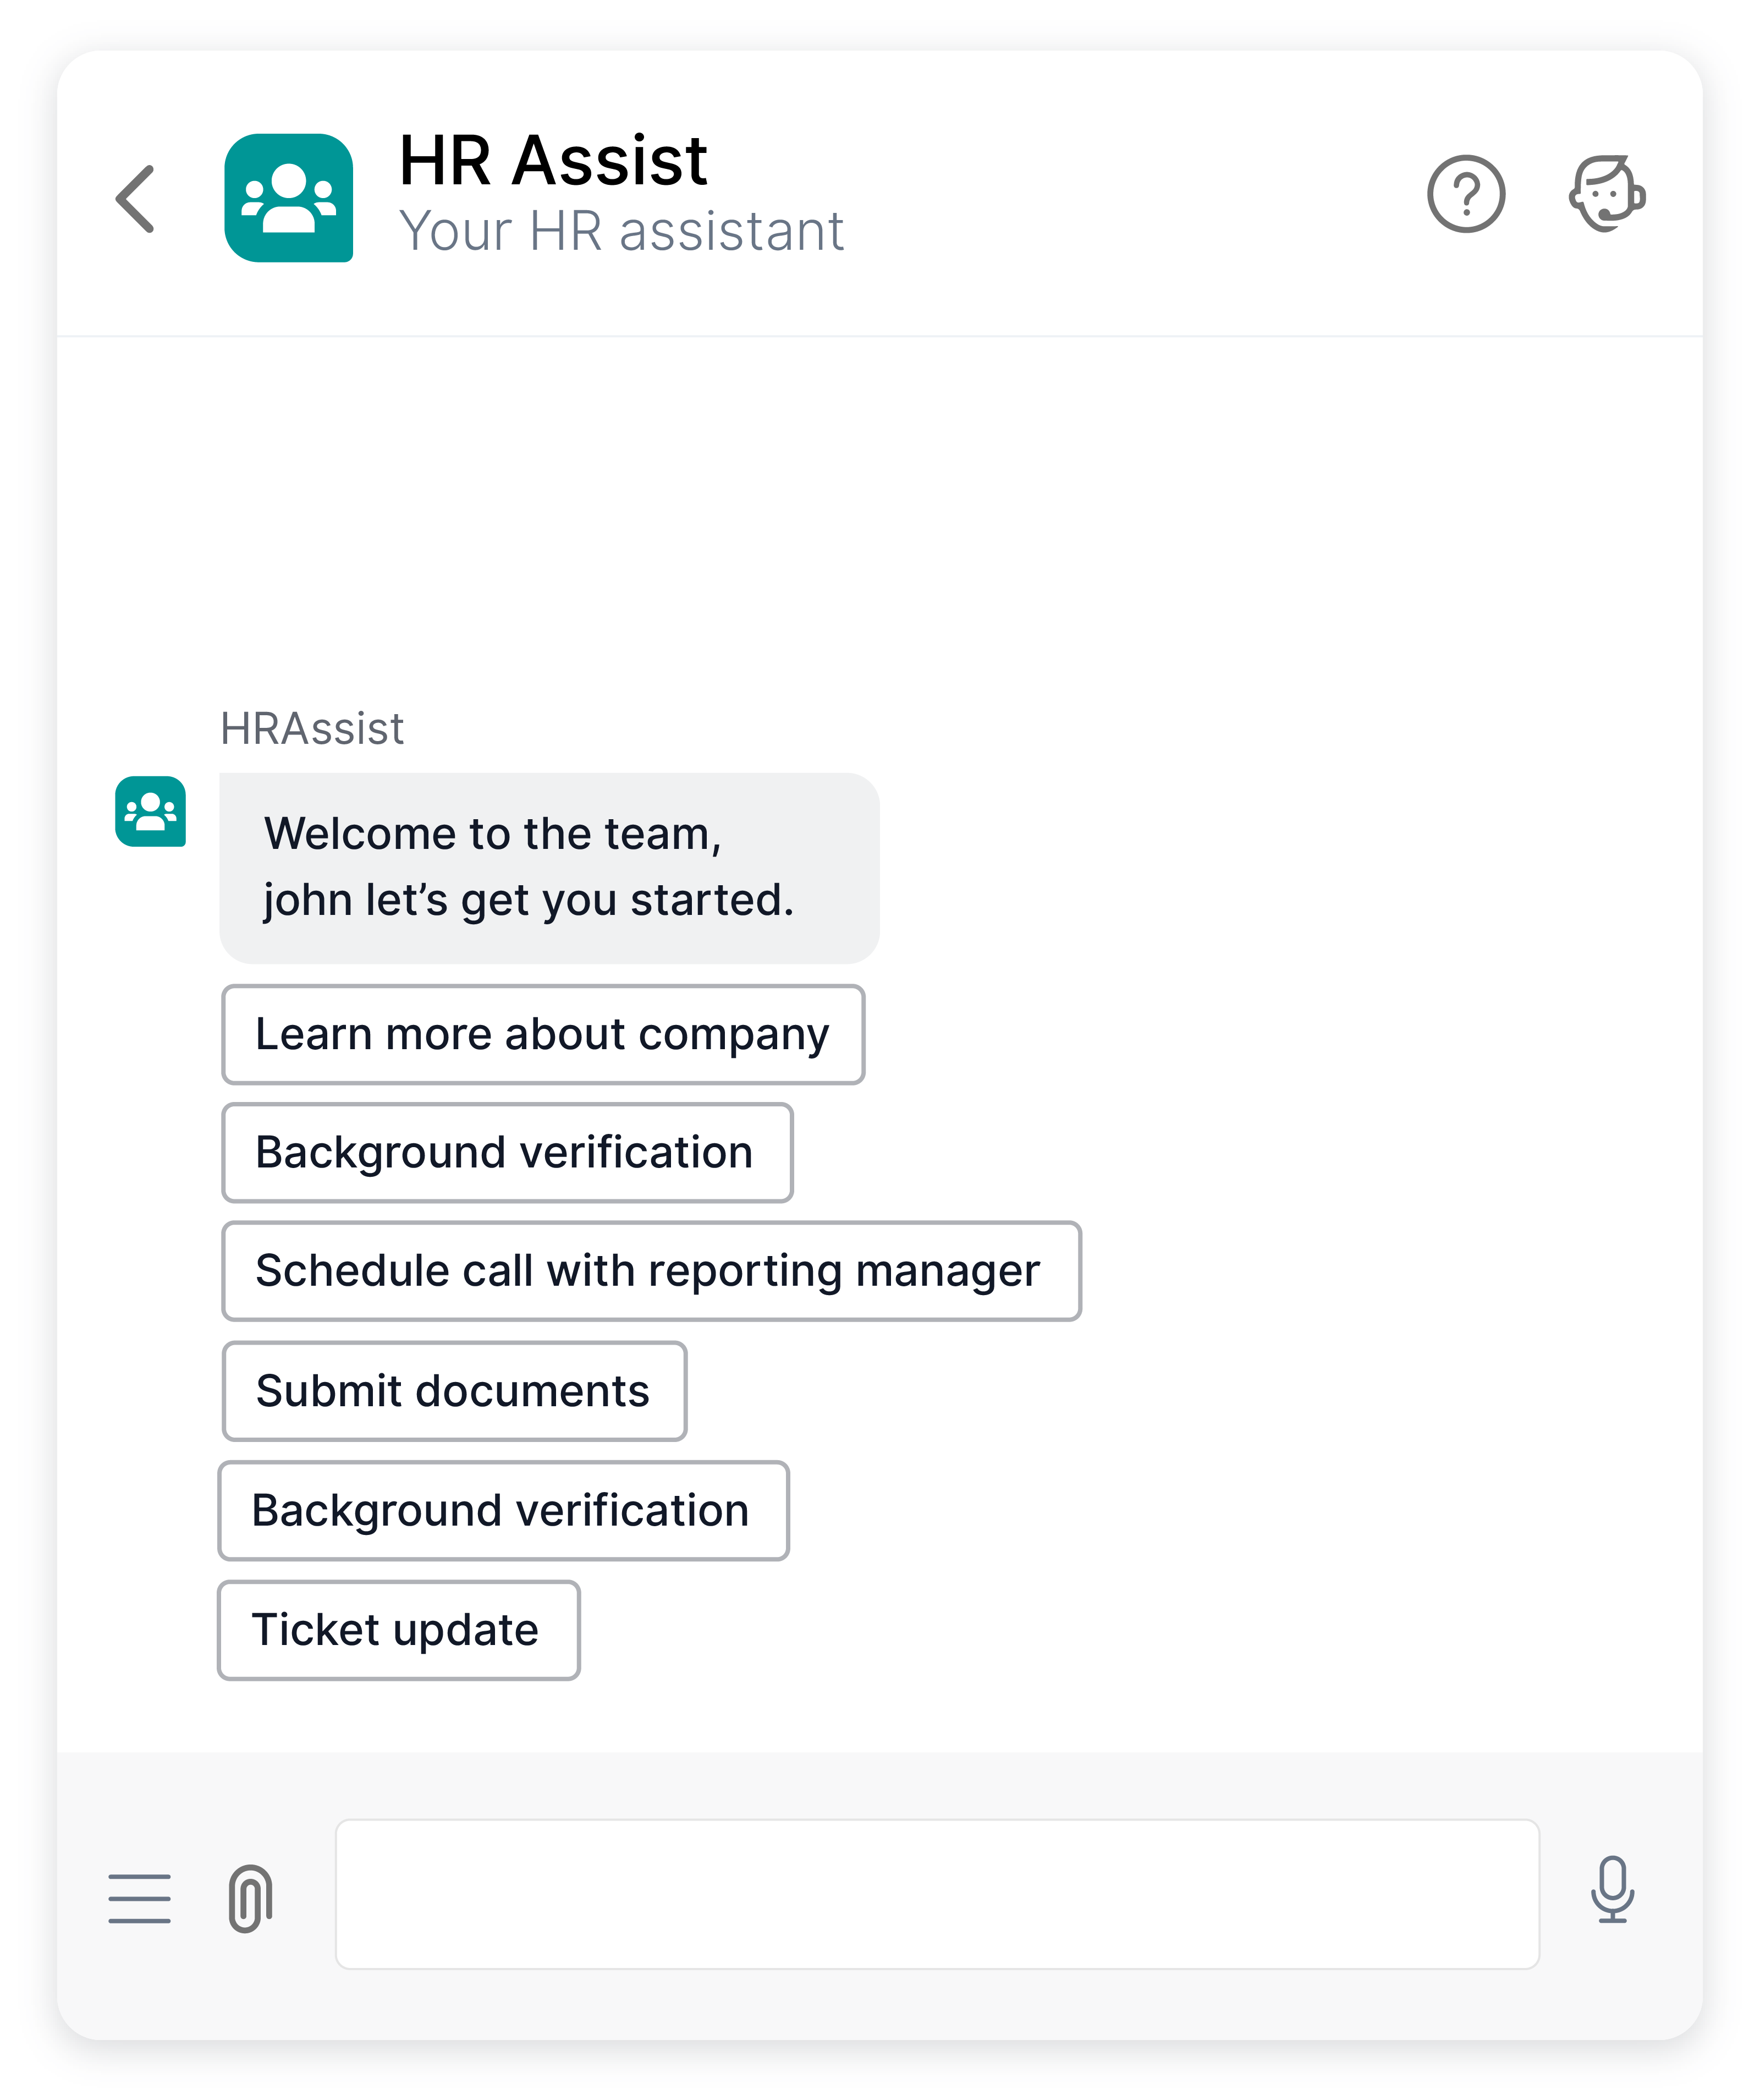The image size is (1760, 2100).
Task: Click the empty chat area above messages
Action: [879, 510]
